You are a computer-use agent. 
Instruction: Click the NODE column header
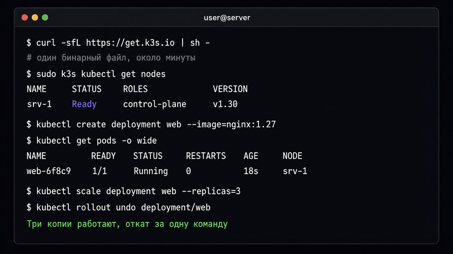coord(292,156)
